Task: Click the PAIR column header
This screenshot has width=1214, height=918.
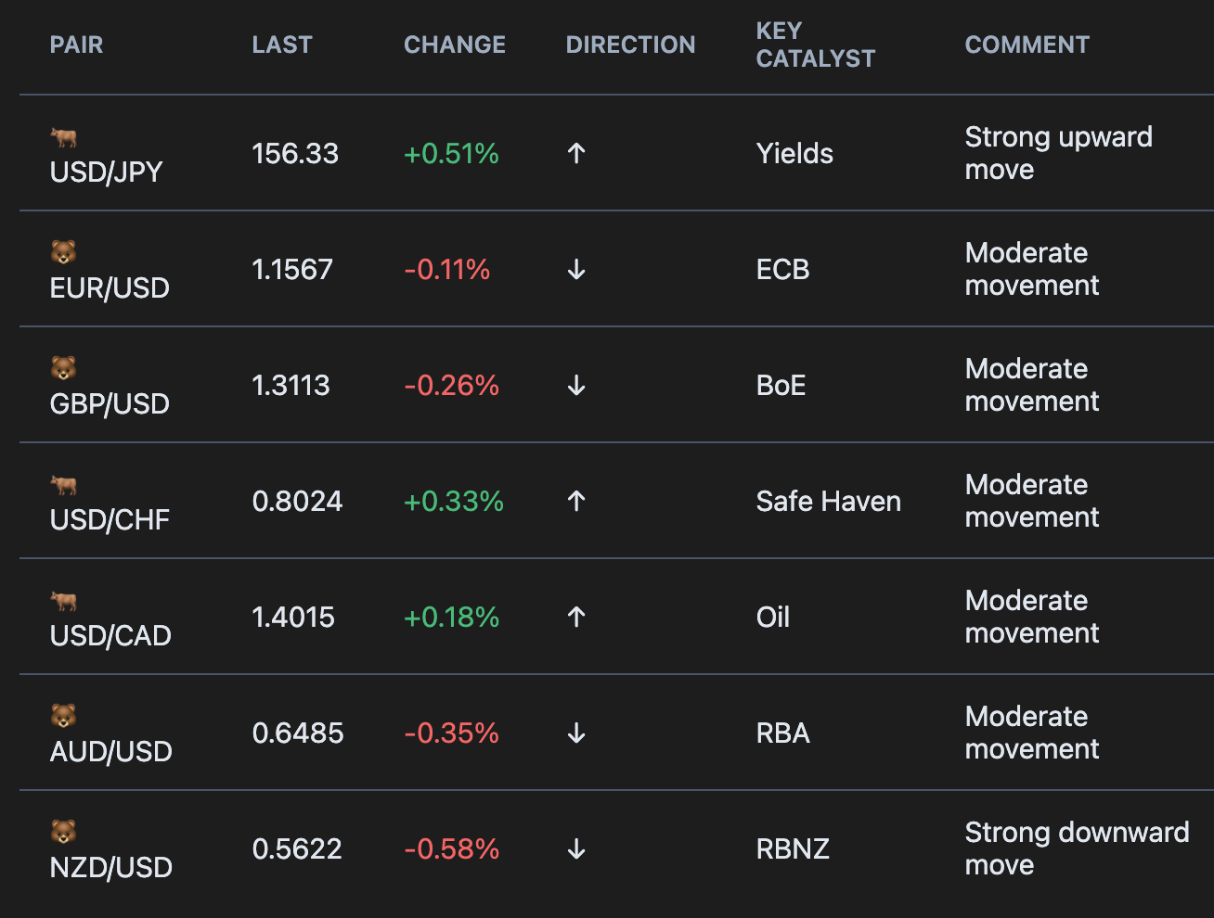Action: point(76,45)
